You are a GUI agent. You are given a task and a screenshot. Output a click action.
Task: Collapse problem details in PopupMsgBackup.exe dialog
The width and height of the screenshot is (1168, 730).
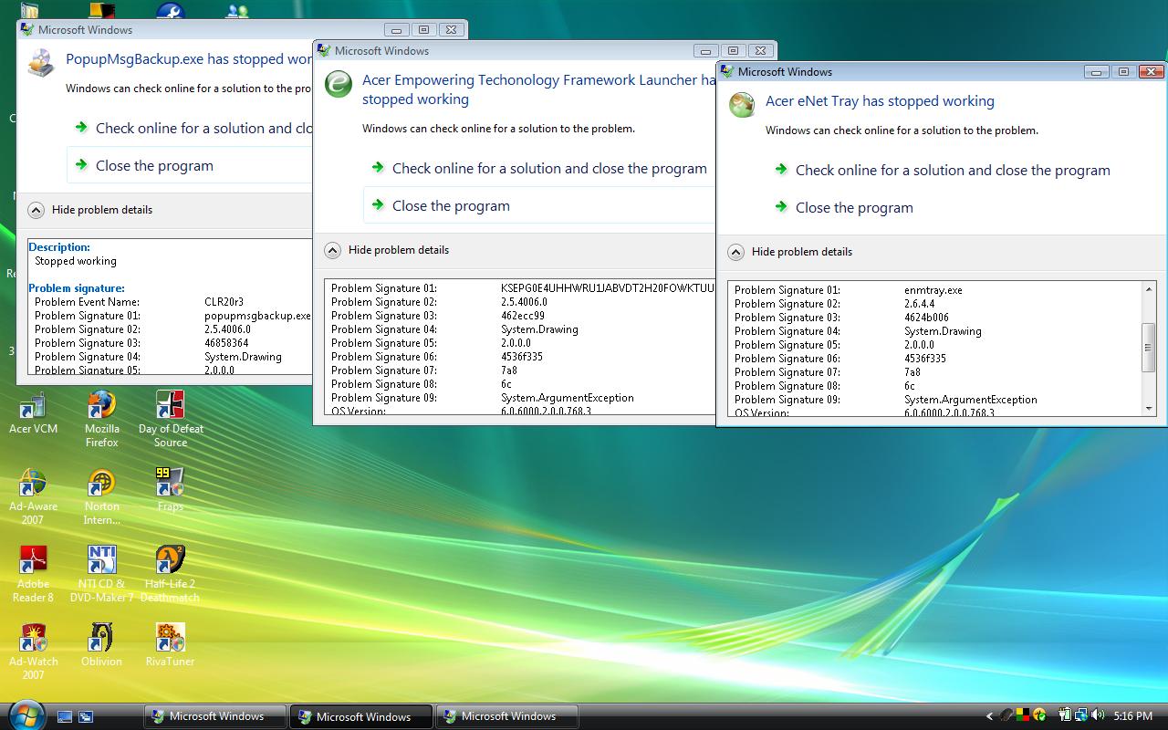(36, 210)
